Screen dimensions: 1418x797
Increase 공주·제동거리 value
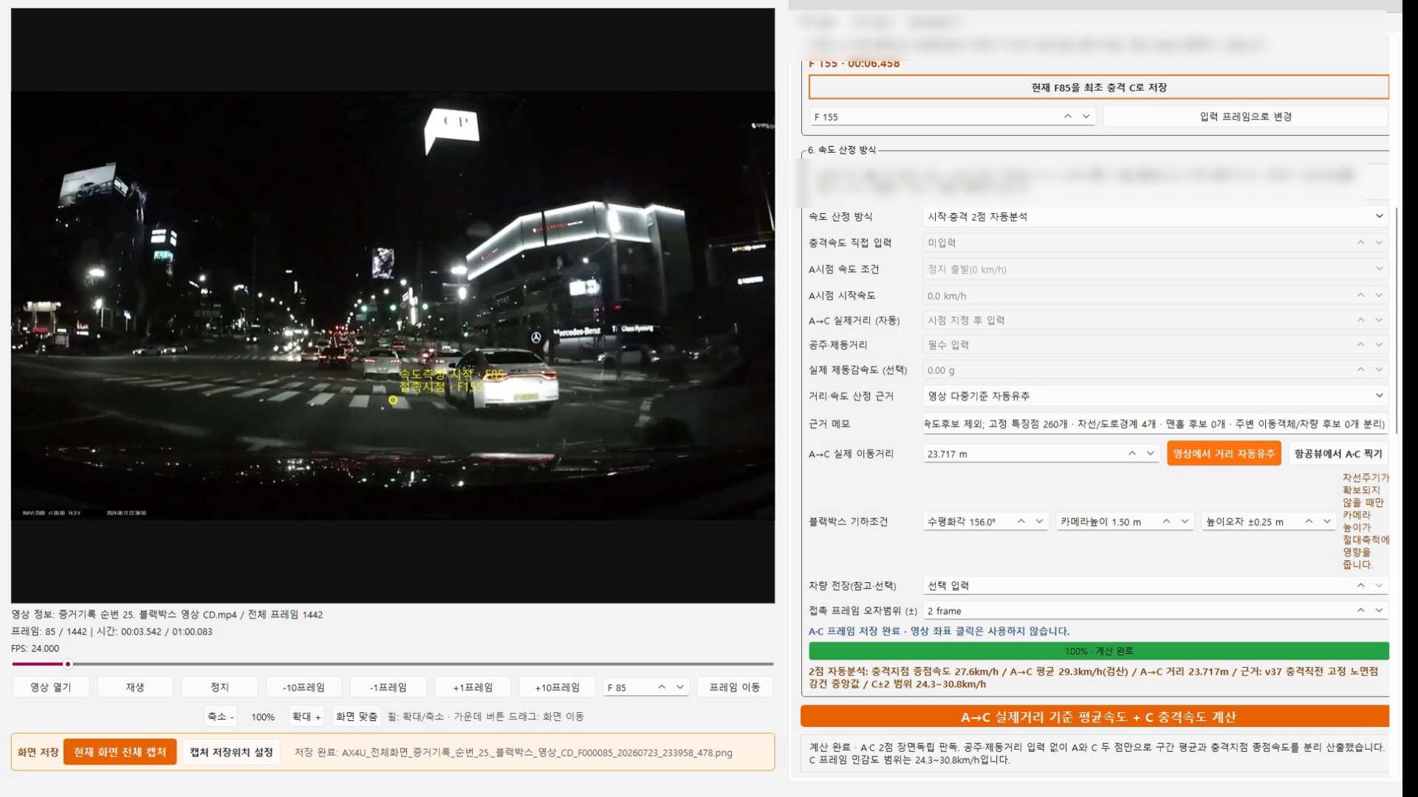click(1360, 345)
